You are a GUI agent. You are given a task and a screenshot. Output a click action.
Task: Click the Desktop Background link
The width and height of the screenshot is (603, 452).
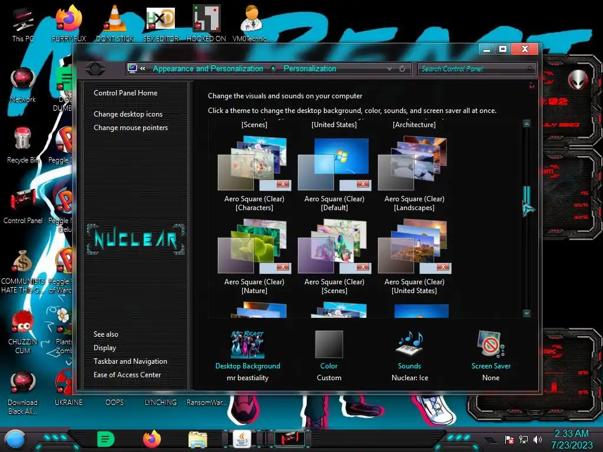click(248, 366)
